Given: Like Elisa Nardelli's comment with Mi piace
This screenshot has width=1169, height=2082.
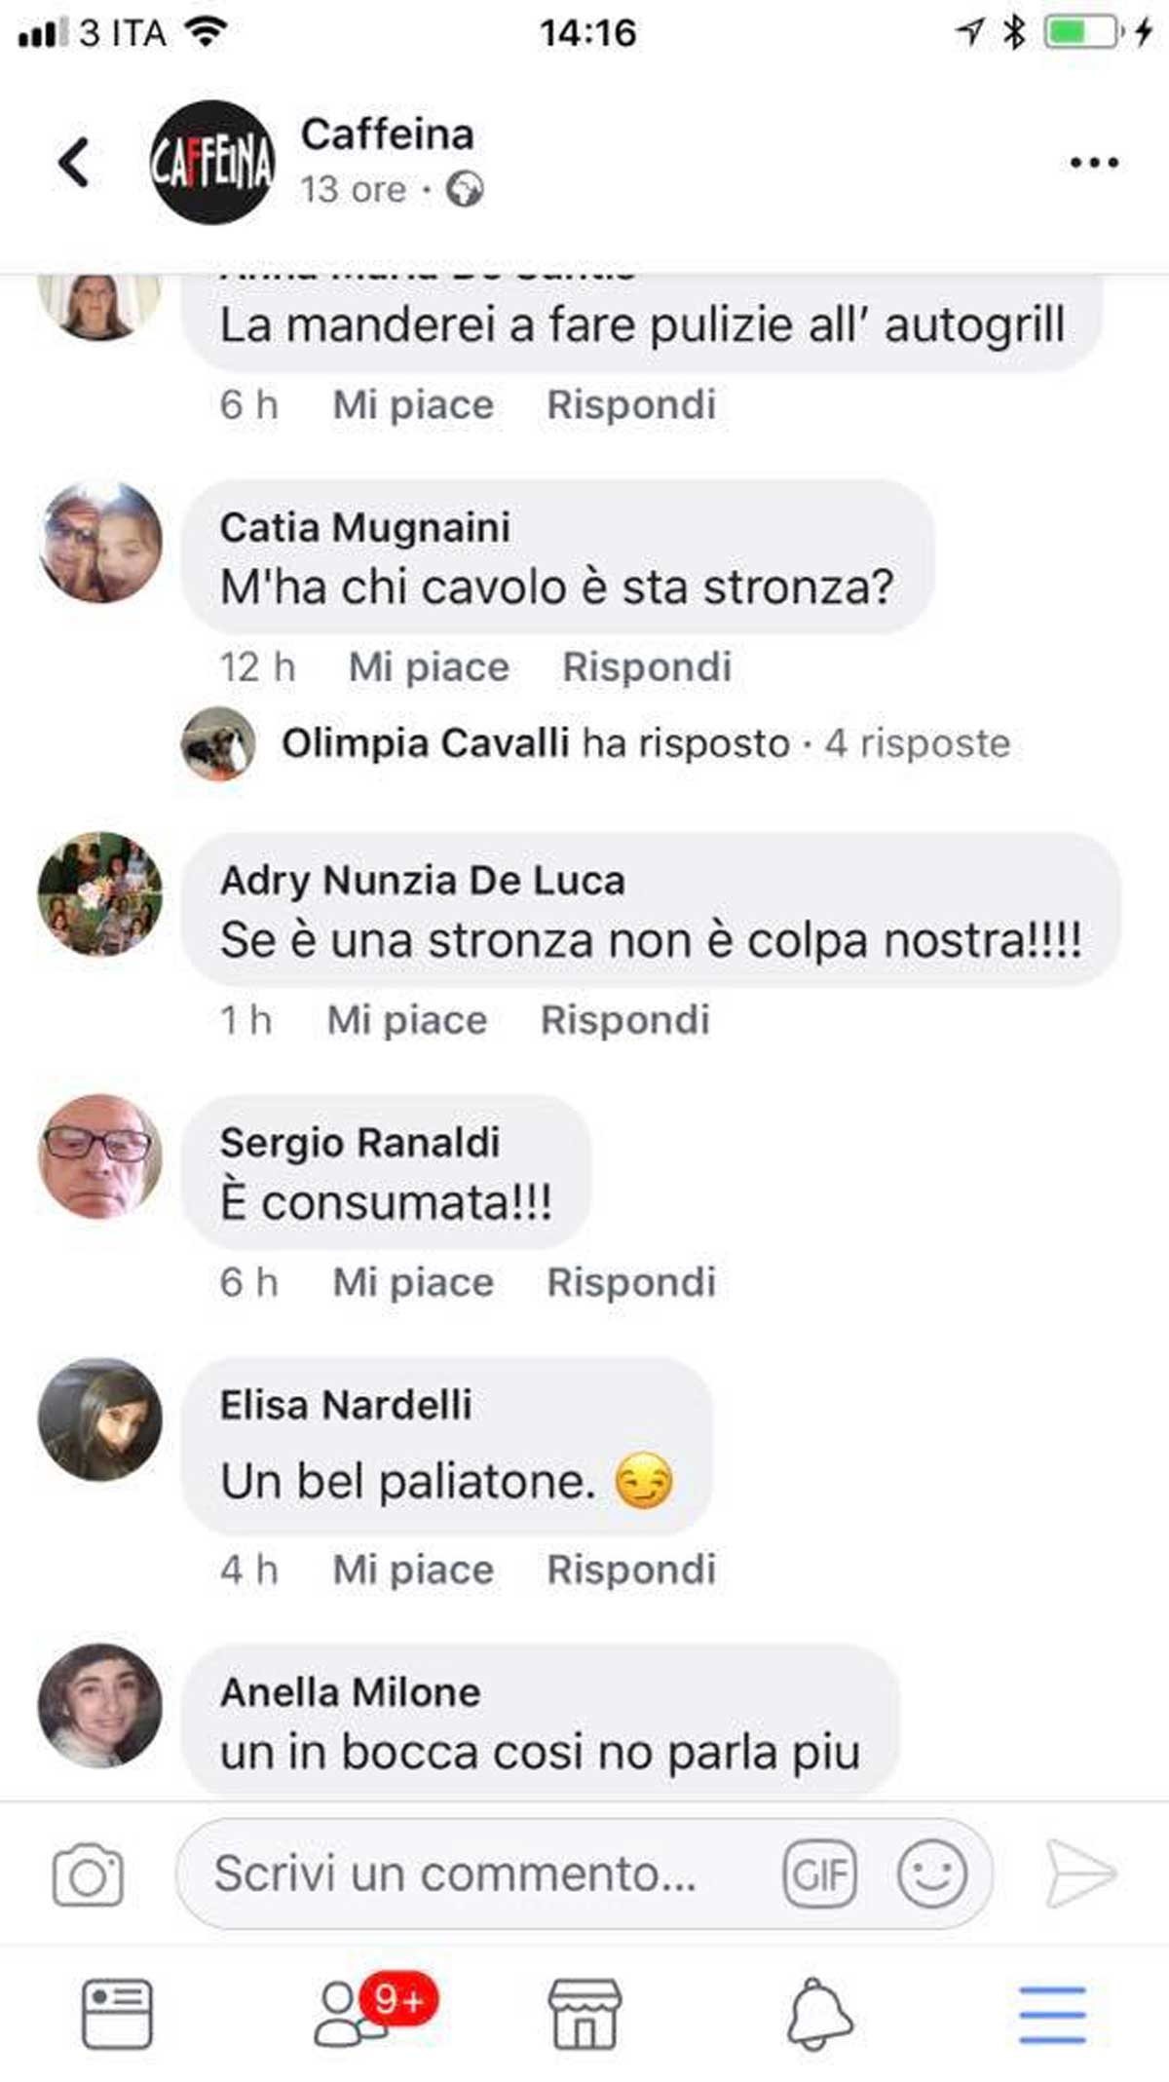Looking at the screenshot, I should pyautogui.click(x=413, y=1570).
